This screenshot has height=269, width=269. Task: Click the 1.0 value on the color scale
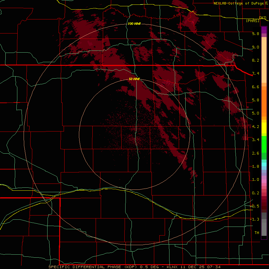[x=256, y=180]
